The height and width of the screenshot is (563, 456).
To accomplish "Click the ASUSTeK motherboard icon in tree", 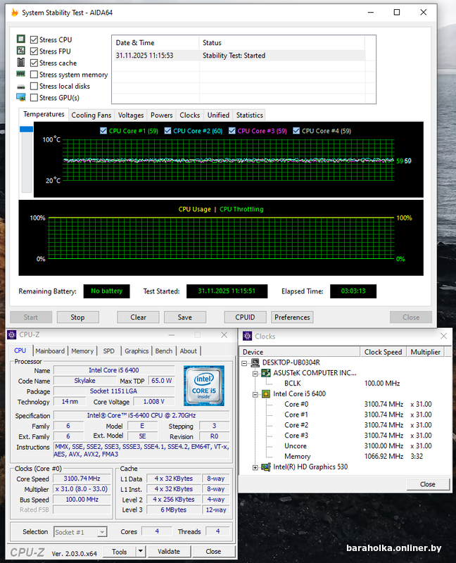I will coord(266,373).
